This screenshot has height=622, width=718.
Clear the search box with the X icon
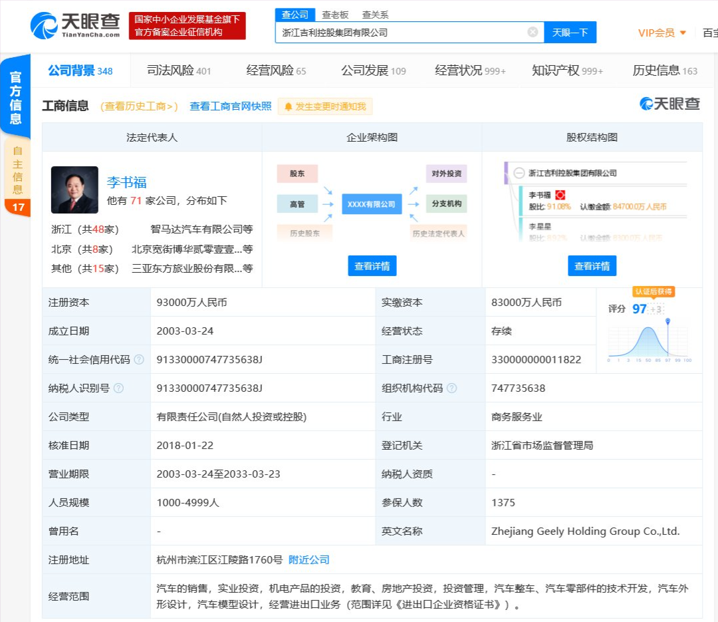click(x=533, y=32)
